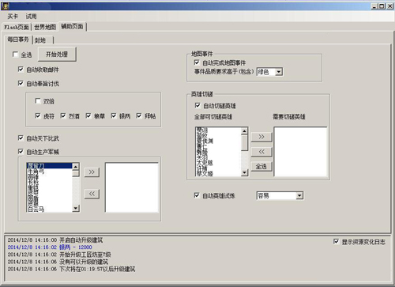395x287 pixels.
Task: Select 夏侯渊 in the hero list
Action: [x=218, y=141]
